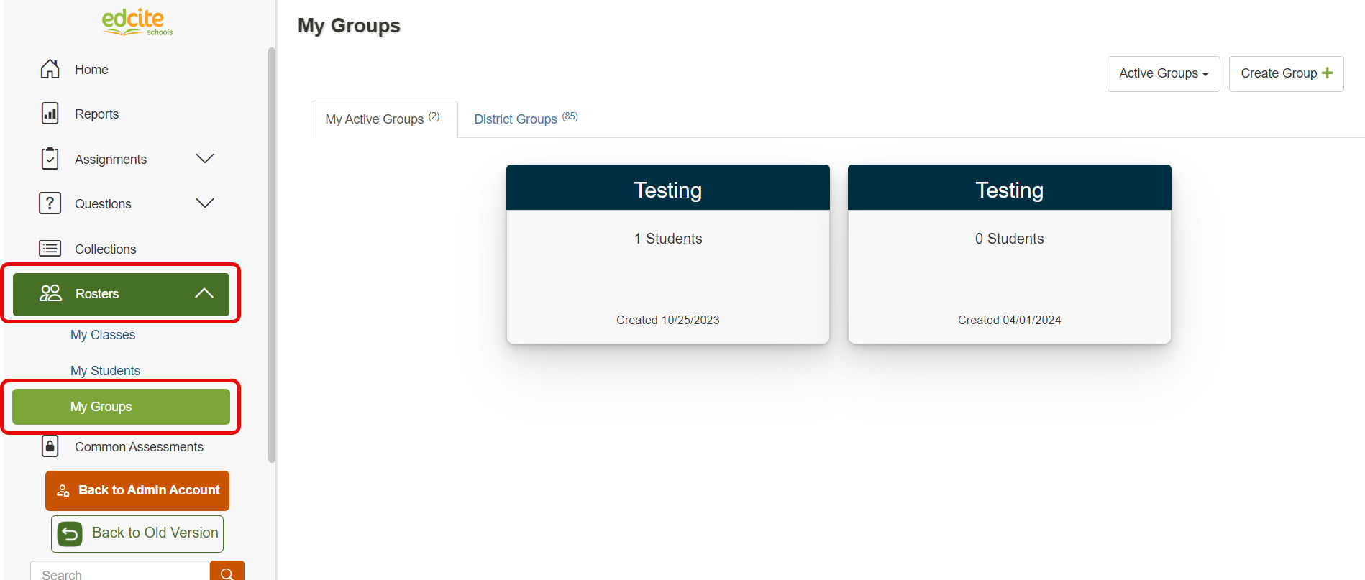Viewport: 1365px width, 580px height.
Task: Open the Active Groups dropdown
Action: [x=1164, y=74]
